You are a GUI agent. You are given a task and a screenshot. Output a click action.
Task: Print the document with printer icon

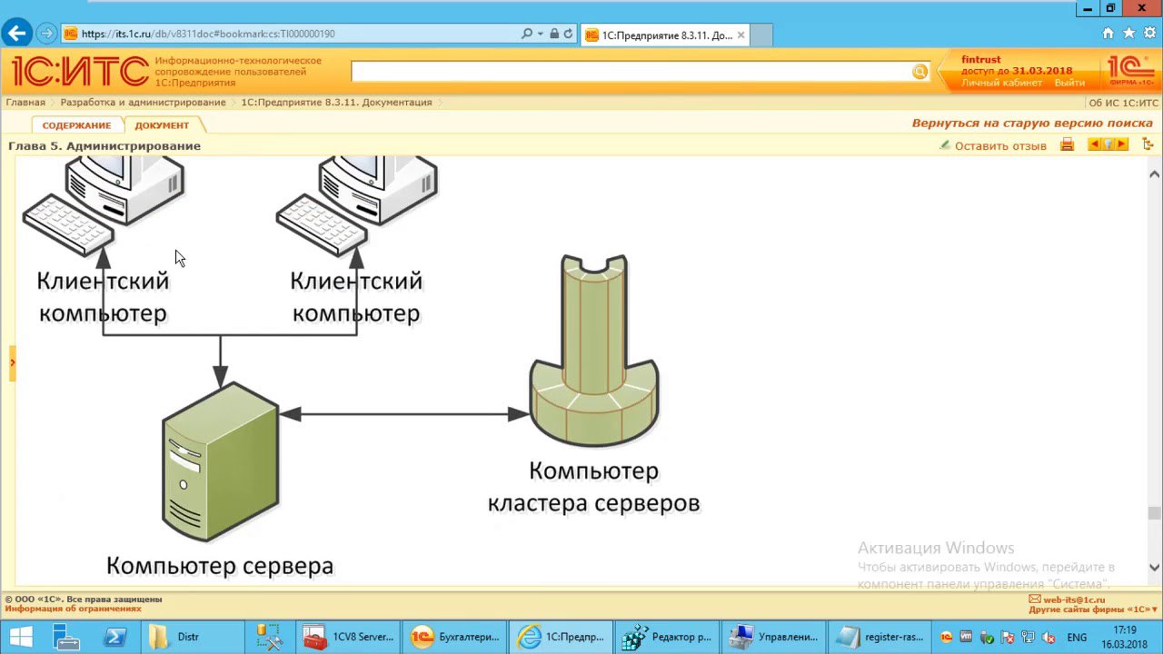click(1068, 144)
